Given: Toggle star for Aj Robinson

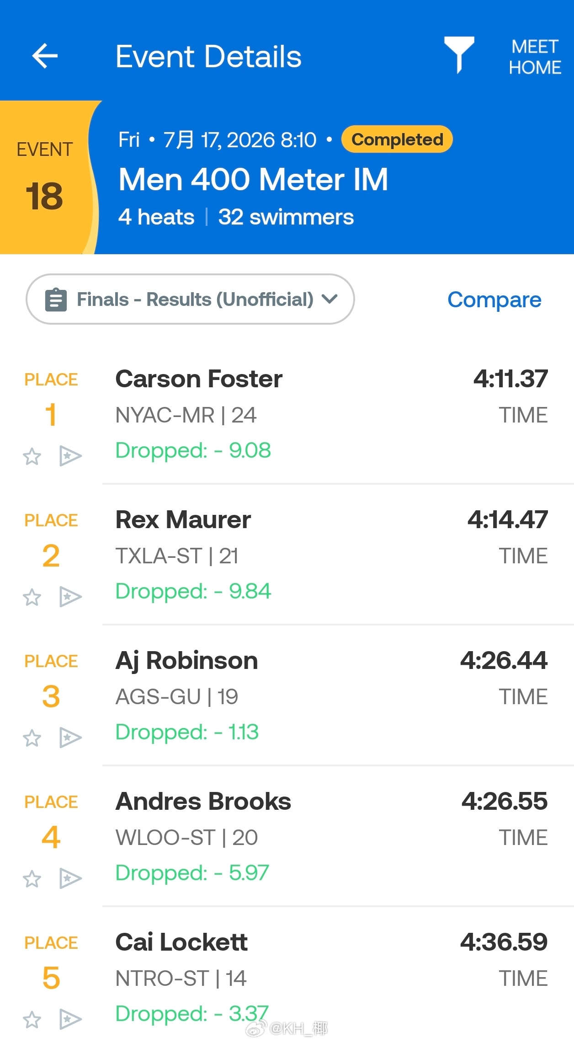Looking at the screenshot, I should (x=32, y=738).
